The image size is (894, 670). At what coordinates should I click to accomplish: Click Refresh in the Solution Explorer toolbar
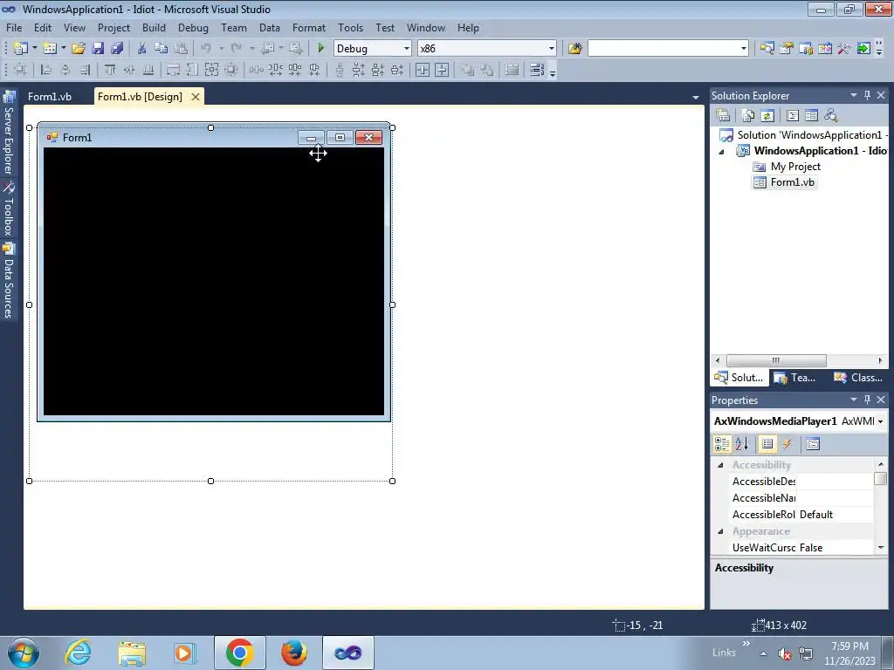[767, 116]
